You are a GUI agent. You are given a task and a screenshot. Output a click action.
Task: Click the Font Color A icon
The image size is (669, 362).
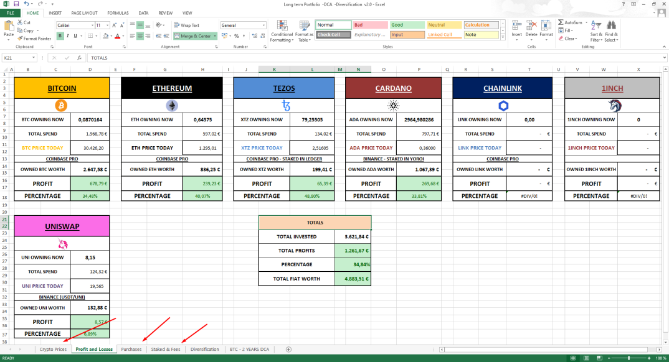tap(117, 36)
